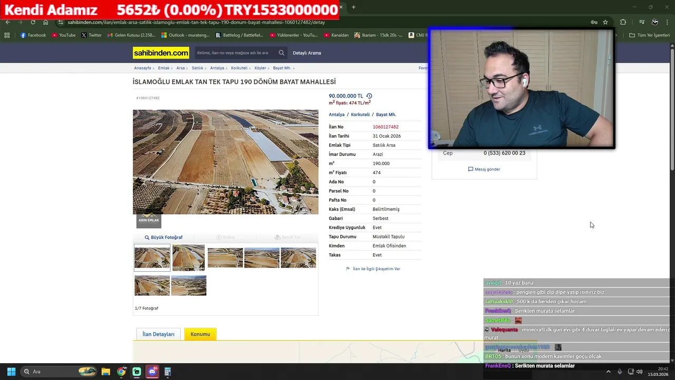Open Google Chrome from the taskbar

coord(121,372)
